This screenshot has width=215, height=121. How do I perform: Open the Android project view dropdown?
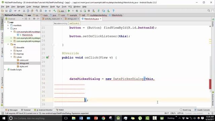click(14, 19)
